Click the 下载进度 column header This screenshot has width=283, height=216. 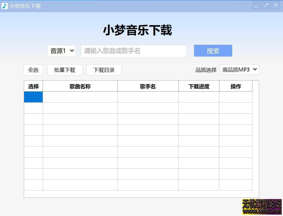(199, 86)
